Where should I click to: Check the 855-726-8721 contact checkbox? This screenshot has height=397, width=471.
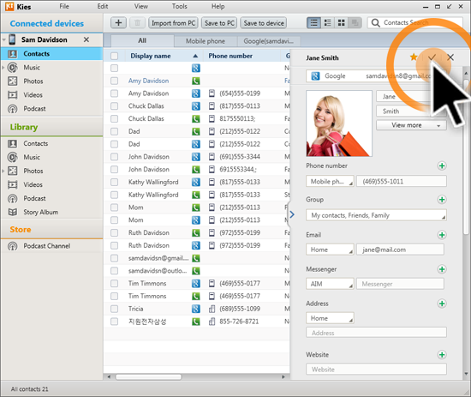[x=114, y=322]
